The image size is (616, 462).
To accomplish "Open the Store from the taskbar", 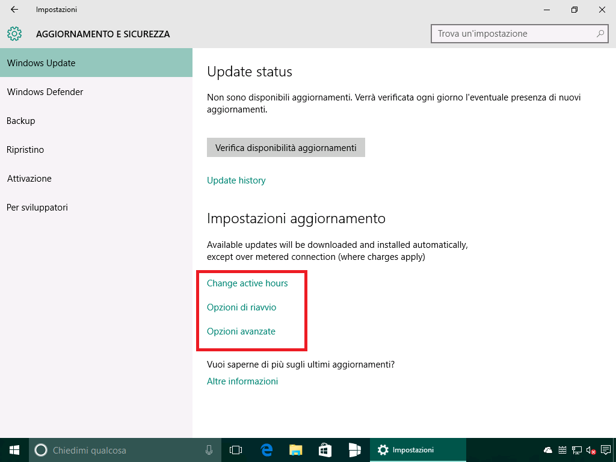I will click(x=325, y=450).
